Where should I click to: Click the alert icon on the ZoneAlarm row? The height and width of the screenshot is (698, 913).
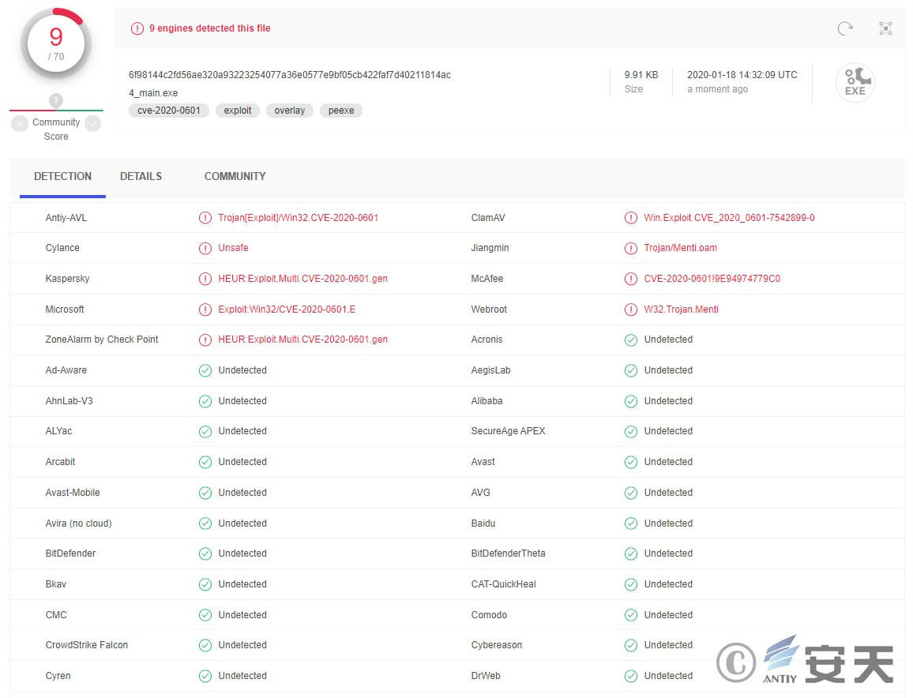pyautogui.click(x=205, y=340)
